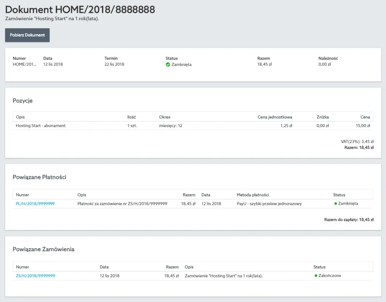The height and width of the screenshot is (302, 386).
Task: Click the Należność 0,00 zł value
Action: [324, 64]
